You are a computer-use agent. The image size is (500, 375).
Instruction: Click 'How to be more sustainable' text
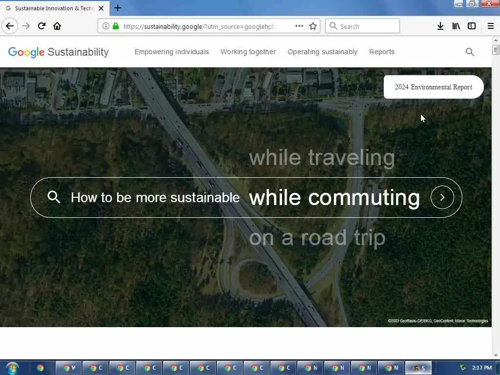point(155,198)
